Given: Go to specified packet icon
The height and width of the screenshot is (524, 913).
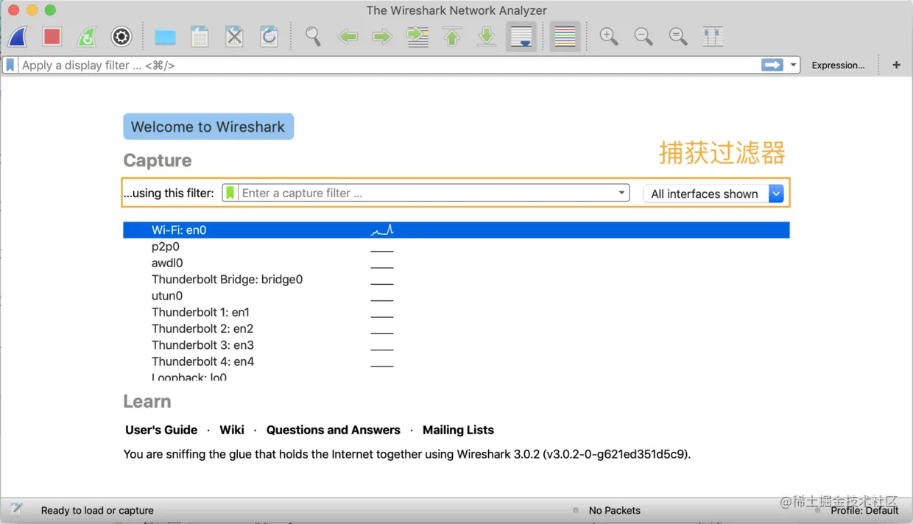Looking at the screenshot, I should [x=417, y=36].
